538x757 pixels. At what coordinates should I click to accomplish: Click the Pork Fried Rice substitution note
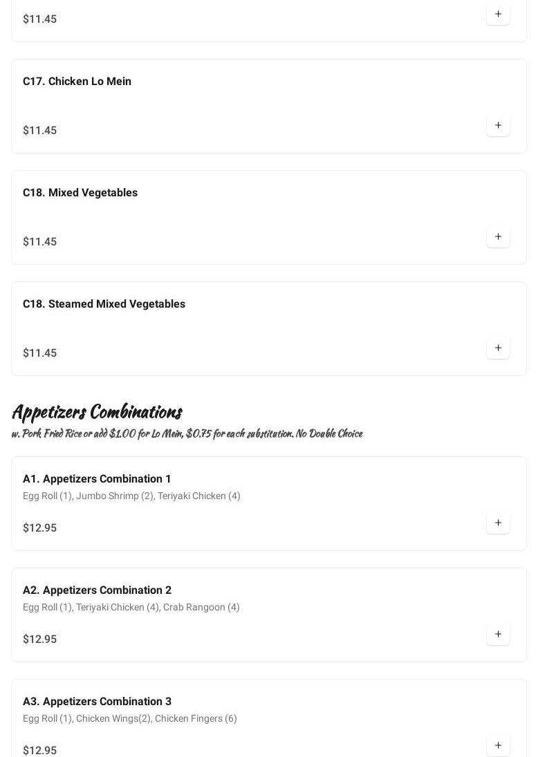tap(187, 433)
